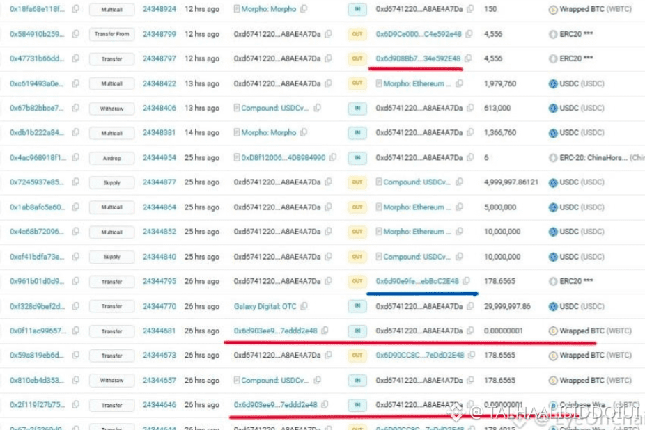Screen dimensions: 645x430
Task: Open transaction 0x18fa68e118f details
Action: 37,8
